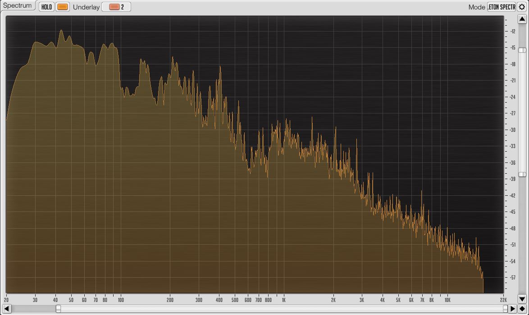Click the vertical scroll up arrow
Screen dimensions: 529x315
click(x=522, y=19)
